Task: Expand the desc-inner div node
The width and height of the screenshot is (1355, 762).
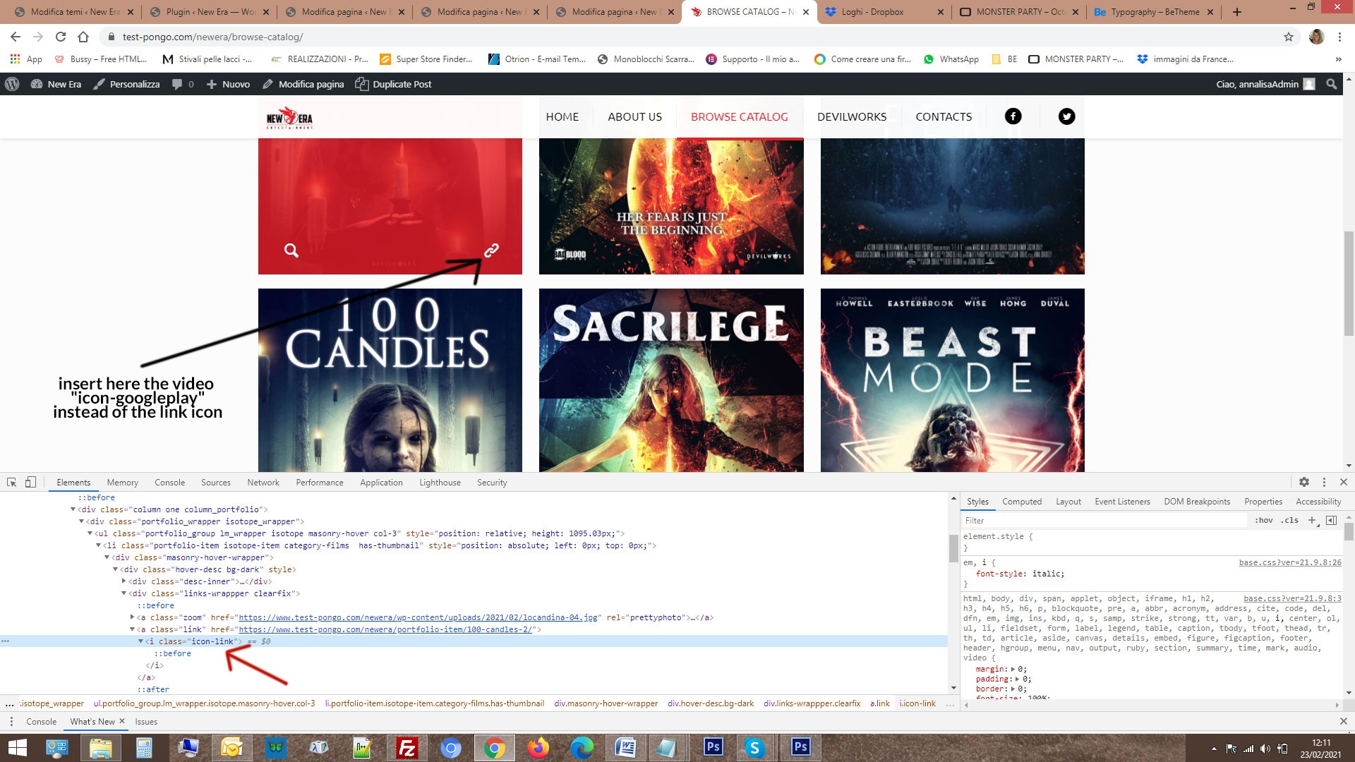Action: pos(124,581)
